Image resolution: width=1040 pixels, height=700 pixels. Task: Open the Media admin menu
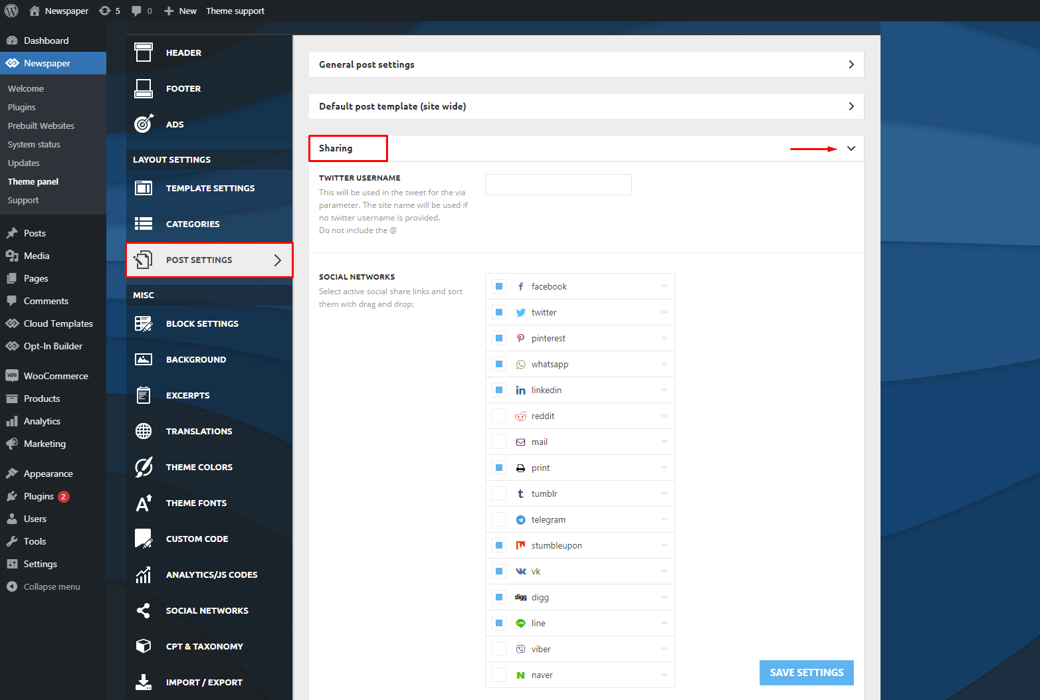coord(53,256)
